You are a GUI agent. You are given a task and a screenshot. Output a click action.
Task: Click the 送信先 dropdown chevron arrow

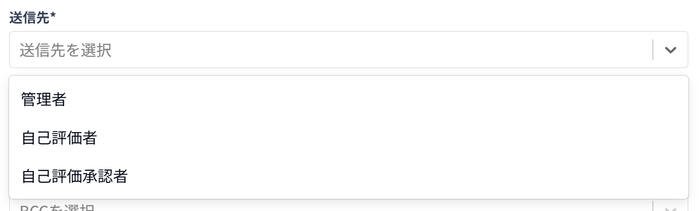pyautogui.click(x=670, y=50)
